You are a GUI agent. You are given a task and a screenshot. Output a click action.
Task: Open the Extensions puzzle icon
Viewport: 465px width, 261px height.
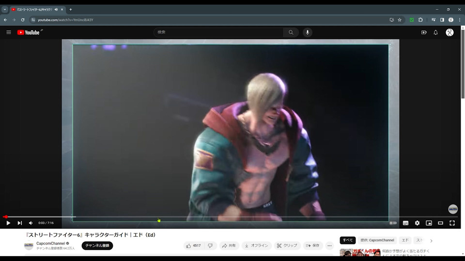point(420,20)
